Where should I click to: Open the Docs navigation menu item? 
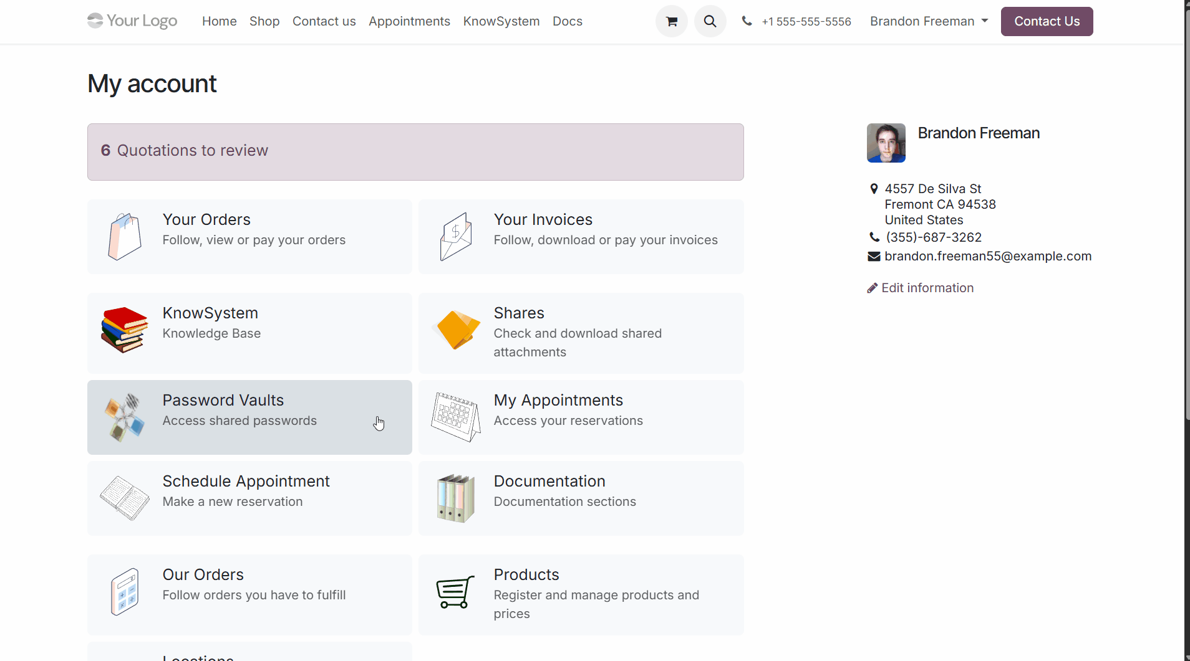click(x=567, y=21)
